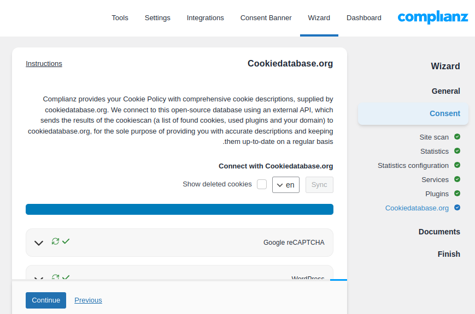Open the Plugins step
The image size is (475, 314).
[x=437, y=194]
